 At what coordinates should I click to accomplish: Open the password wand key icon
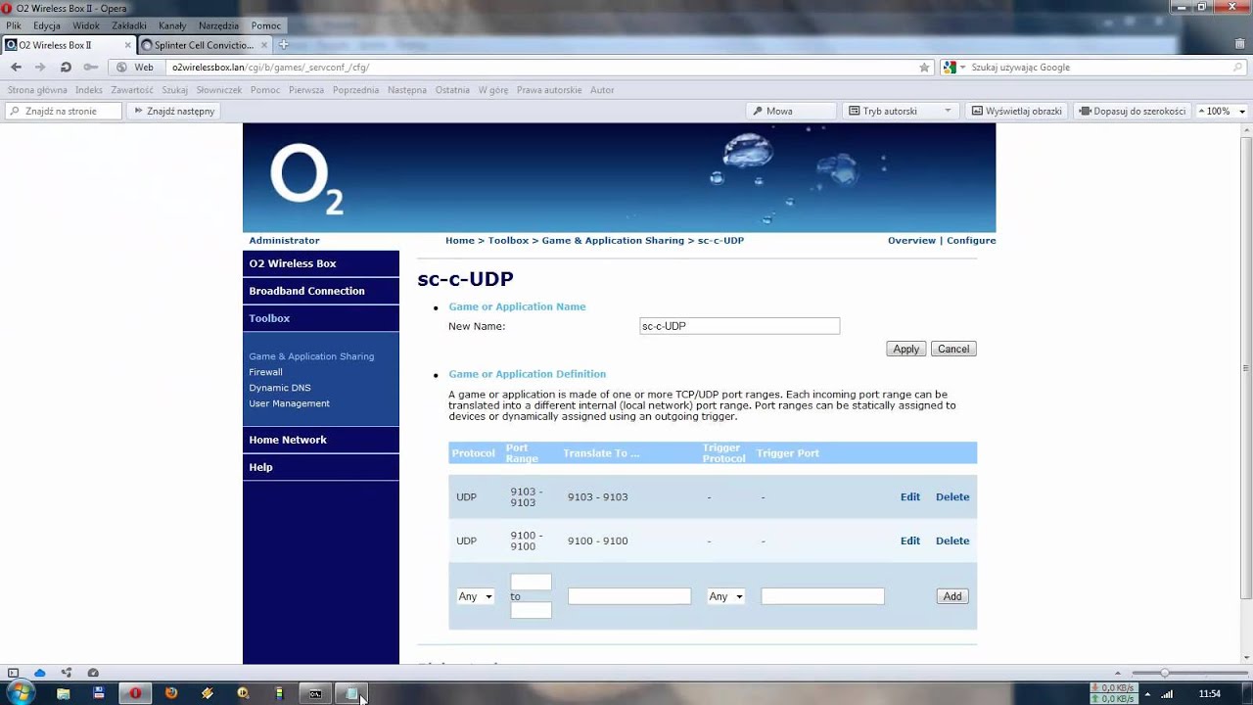pyautogui.click(x=90, y=68)
